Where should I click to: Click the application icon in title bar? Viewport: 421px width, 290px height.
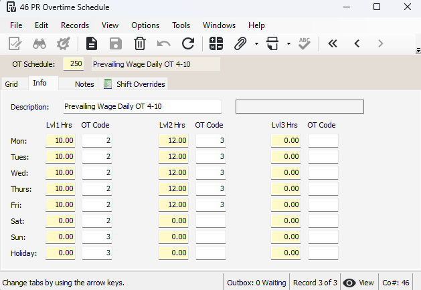(x=11, y=7)
